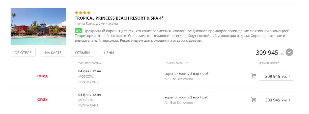Click the first anex operator logo
Screen dimensions: 309x114
tap(42, 76)
